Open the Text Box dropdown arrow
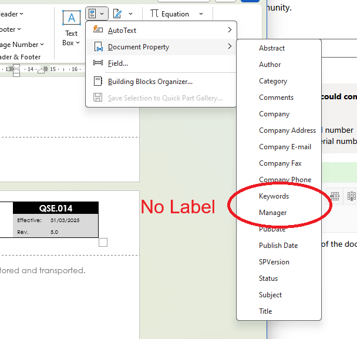This screenshot has height=339, width=357. pos(78,43)
